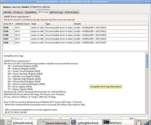This screenshot has height=125, width=151.
Task: Select error row 5127
Action: (75, 39)
